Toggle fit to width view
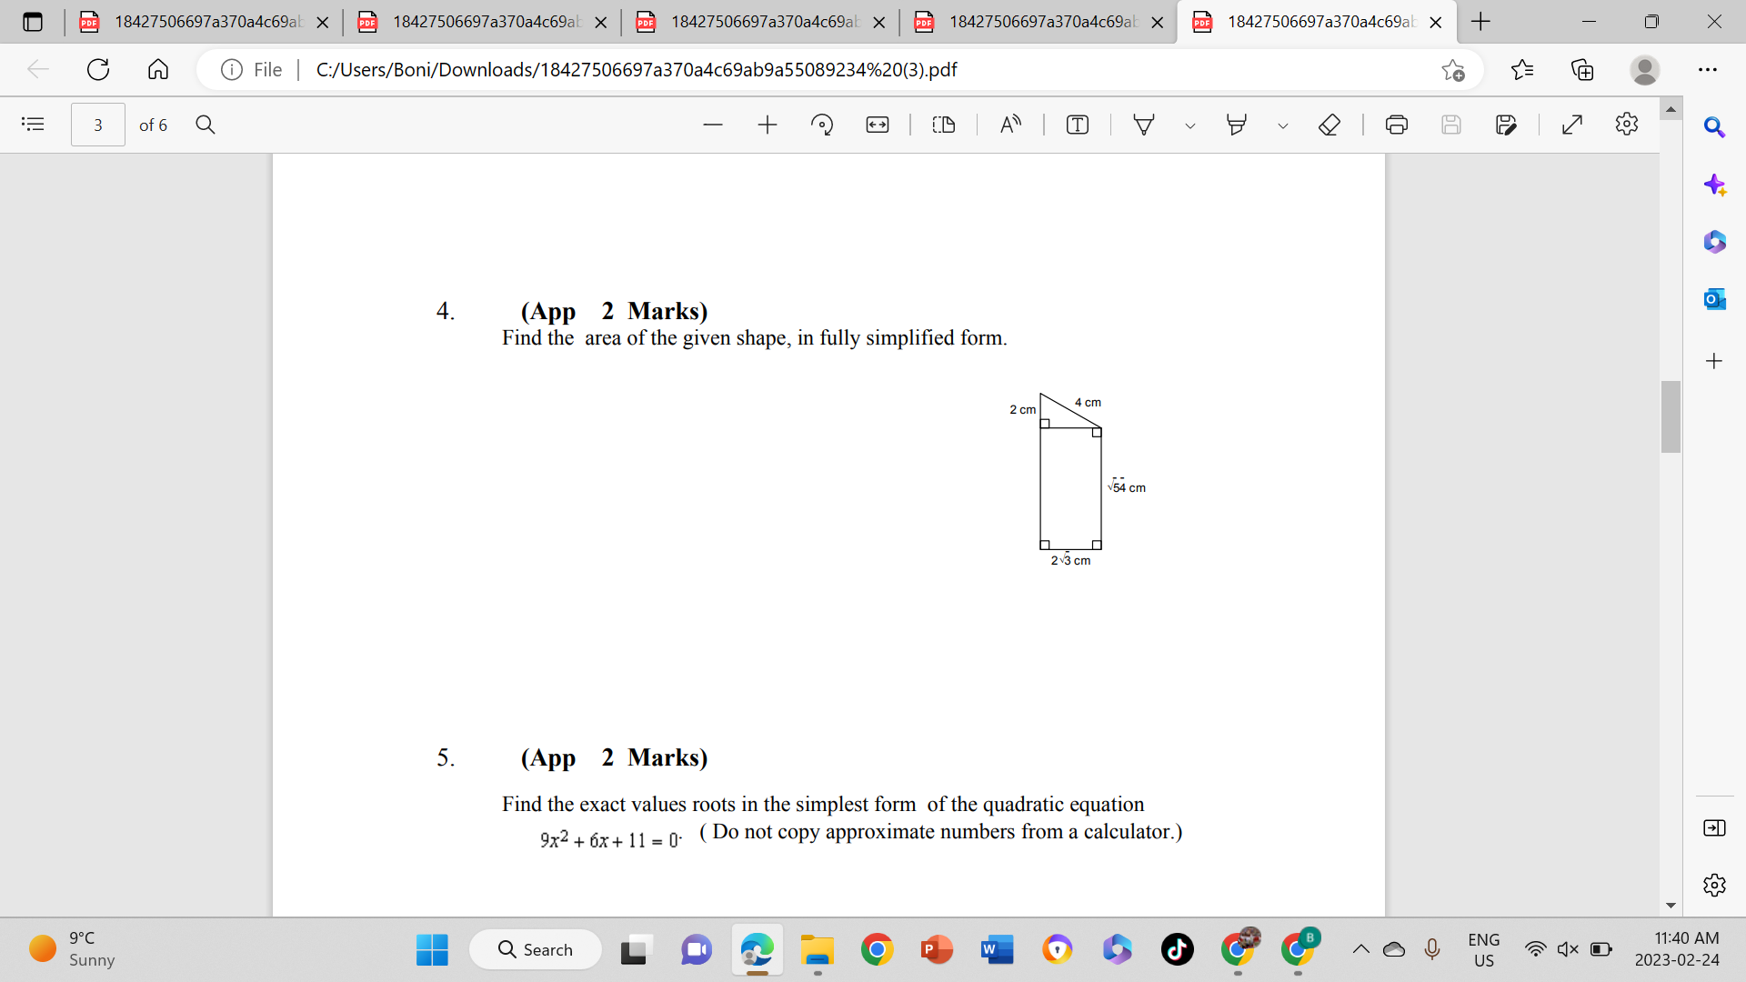 click(x=877, y=125)
